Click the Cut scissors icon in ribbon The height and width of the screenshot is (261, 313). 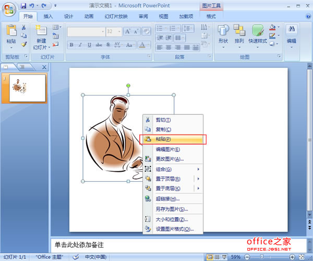click(24, 27)
